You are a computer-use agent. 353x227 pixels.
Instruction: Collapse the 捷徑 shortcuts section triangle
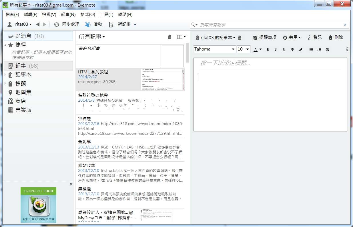5,45
